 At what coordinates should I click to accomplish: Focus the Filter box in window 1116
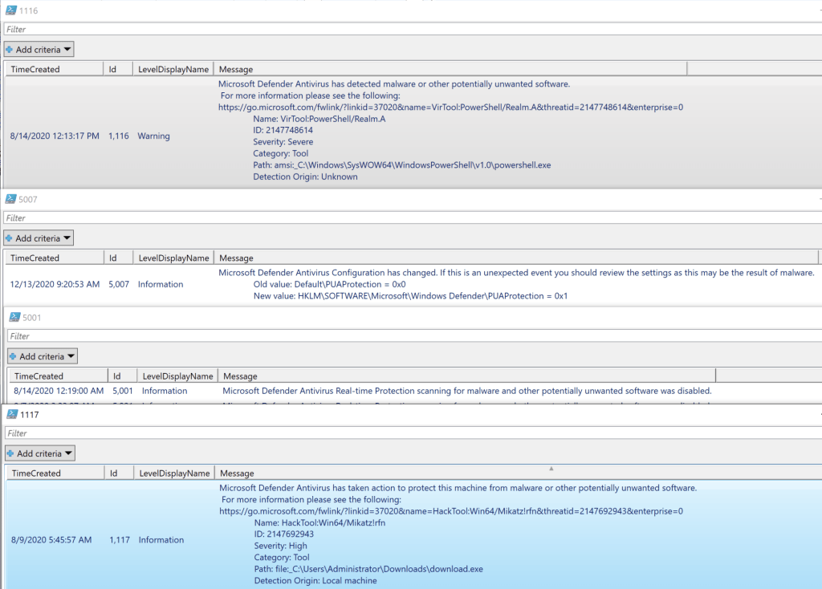point(401,30)
